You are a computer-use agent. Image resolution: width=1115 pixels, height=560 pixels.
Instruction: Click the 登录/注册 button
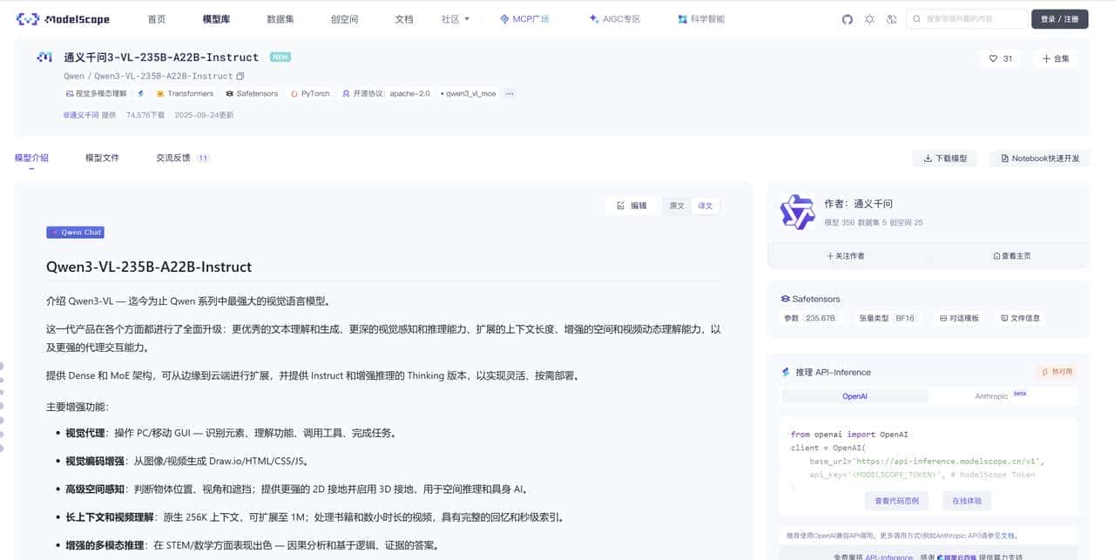(x=1059, y=18)
